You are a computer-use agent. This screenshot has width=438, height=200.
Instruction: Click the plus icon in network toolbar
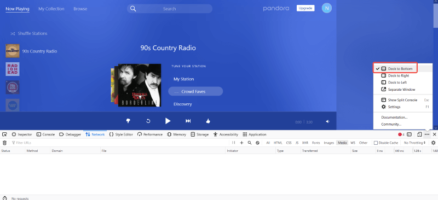[241, 143]
